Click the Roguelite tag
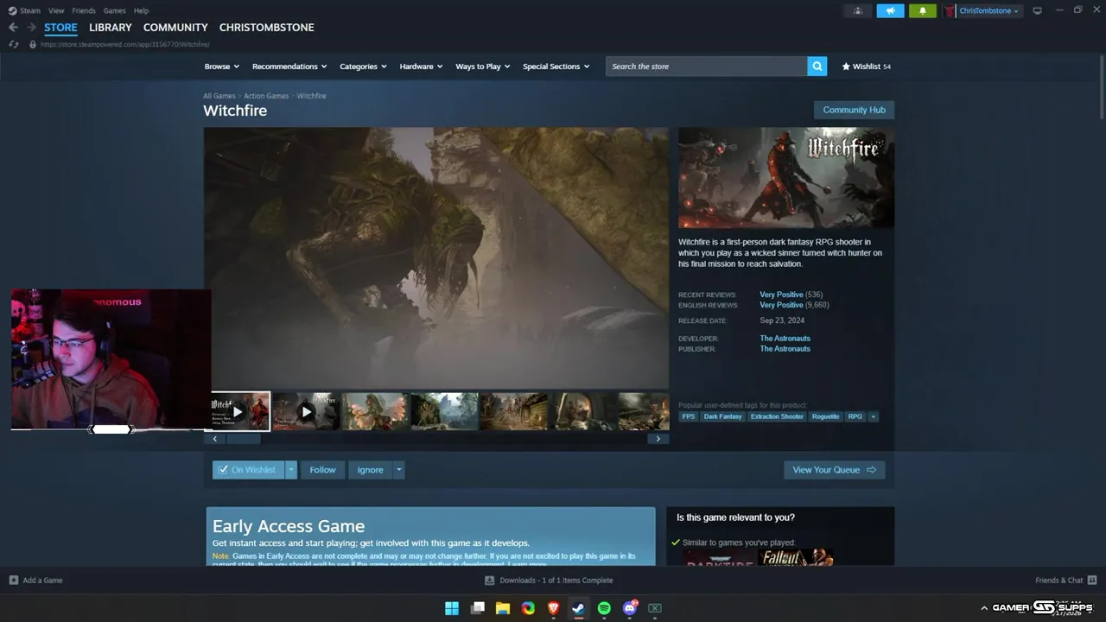Screen dimensions: 1106x622 click(x=825, y=416)
